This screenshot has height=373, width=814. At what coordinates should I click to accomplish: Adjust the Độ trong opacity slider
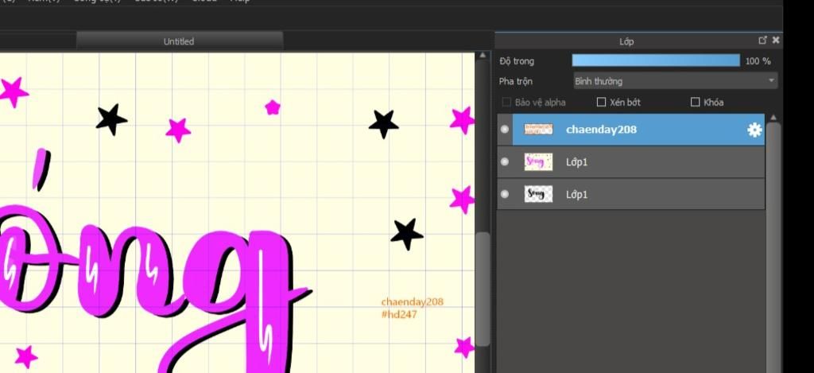coord(656,60)
